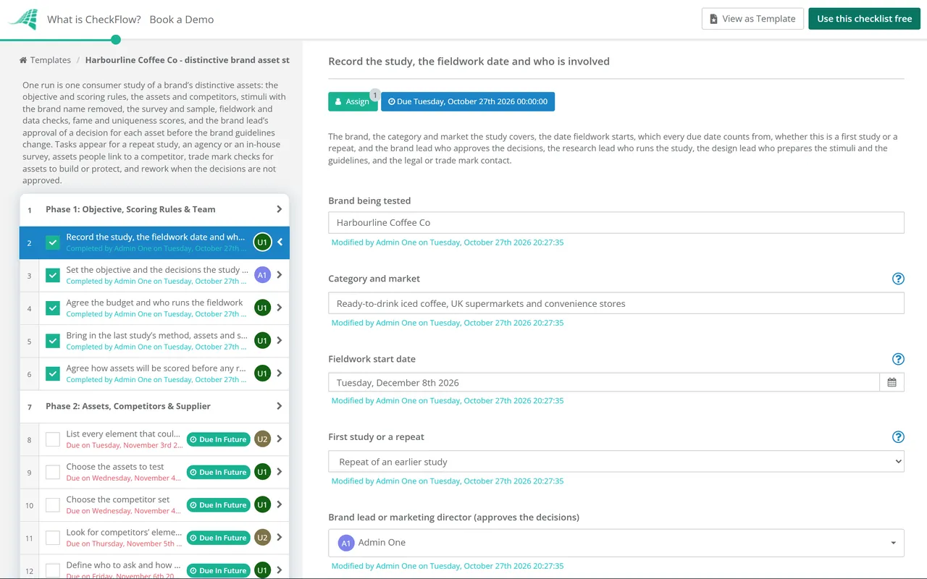Click the A1 avatar on the Set the objective task
The height and width of the screenshot is (579, 927).
click(x=262, y=275)
